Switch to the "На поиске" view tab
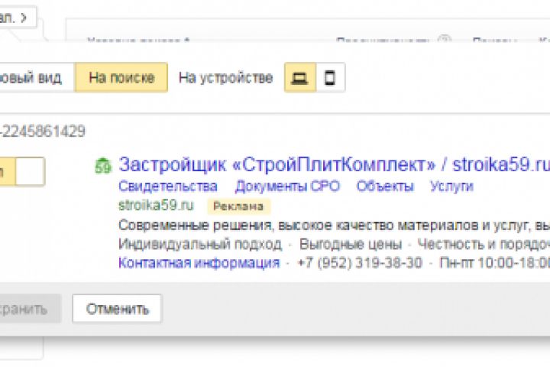 121,78
